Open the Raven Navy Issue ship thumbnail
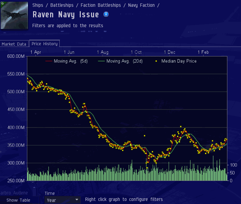The height and width of the screenshot is (204, 241). (x=14, y=15)
